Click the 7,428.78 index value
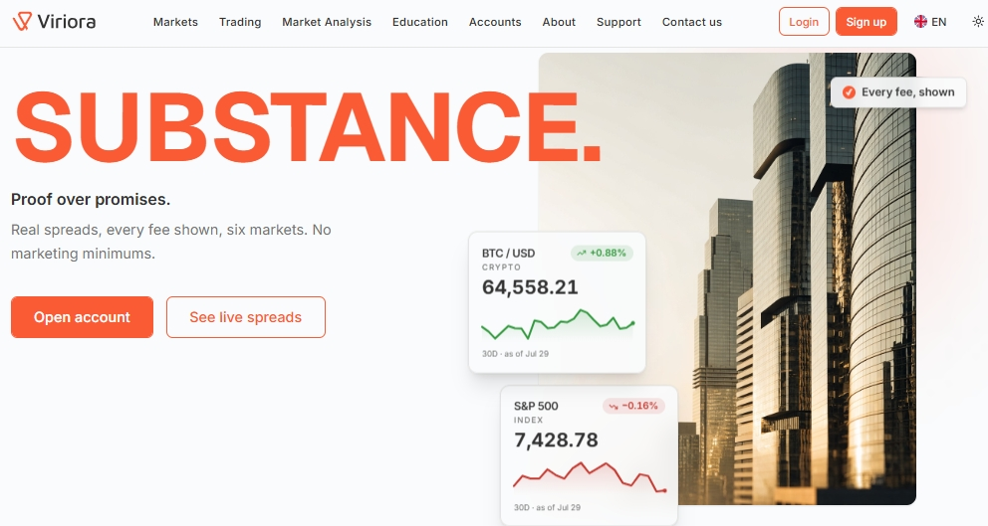Screen dimensions: 988x526 point(556,440)
